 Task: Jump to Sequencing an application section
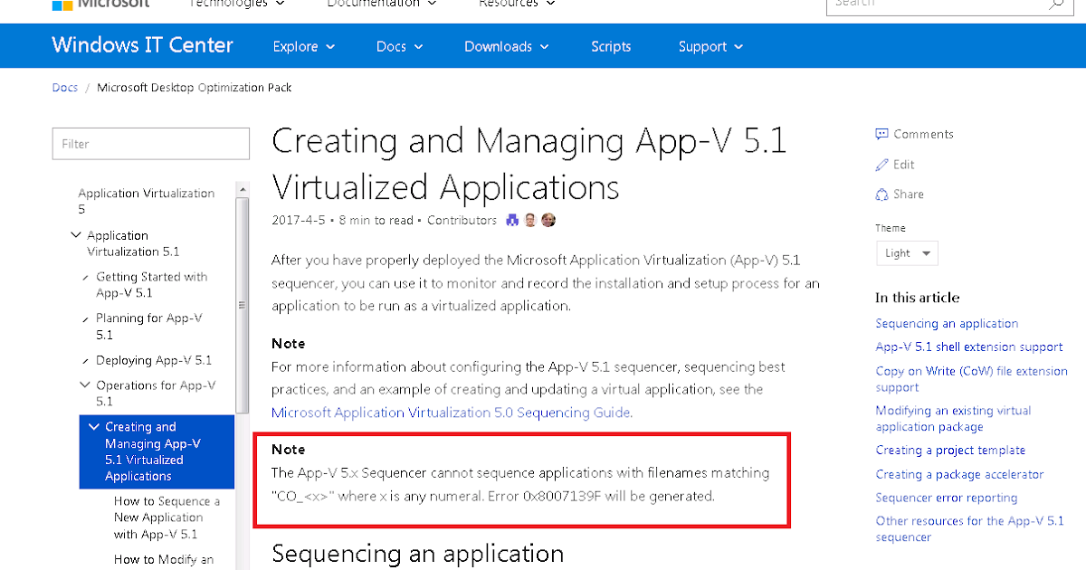click(x=947, y=324)
